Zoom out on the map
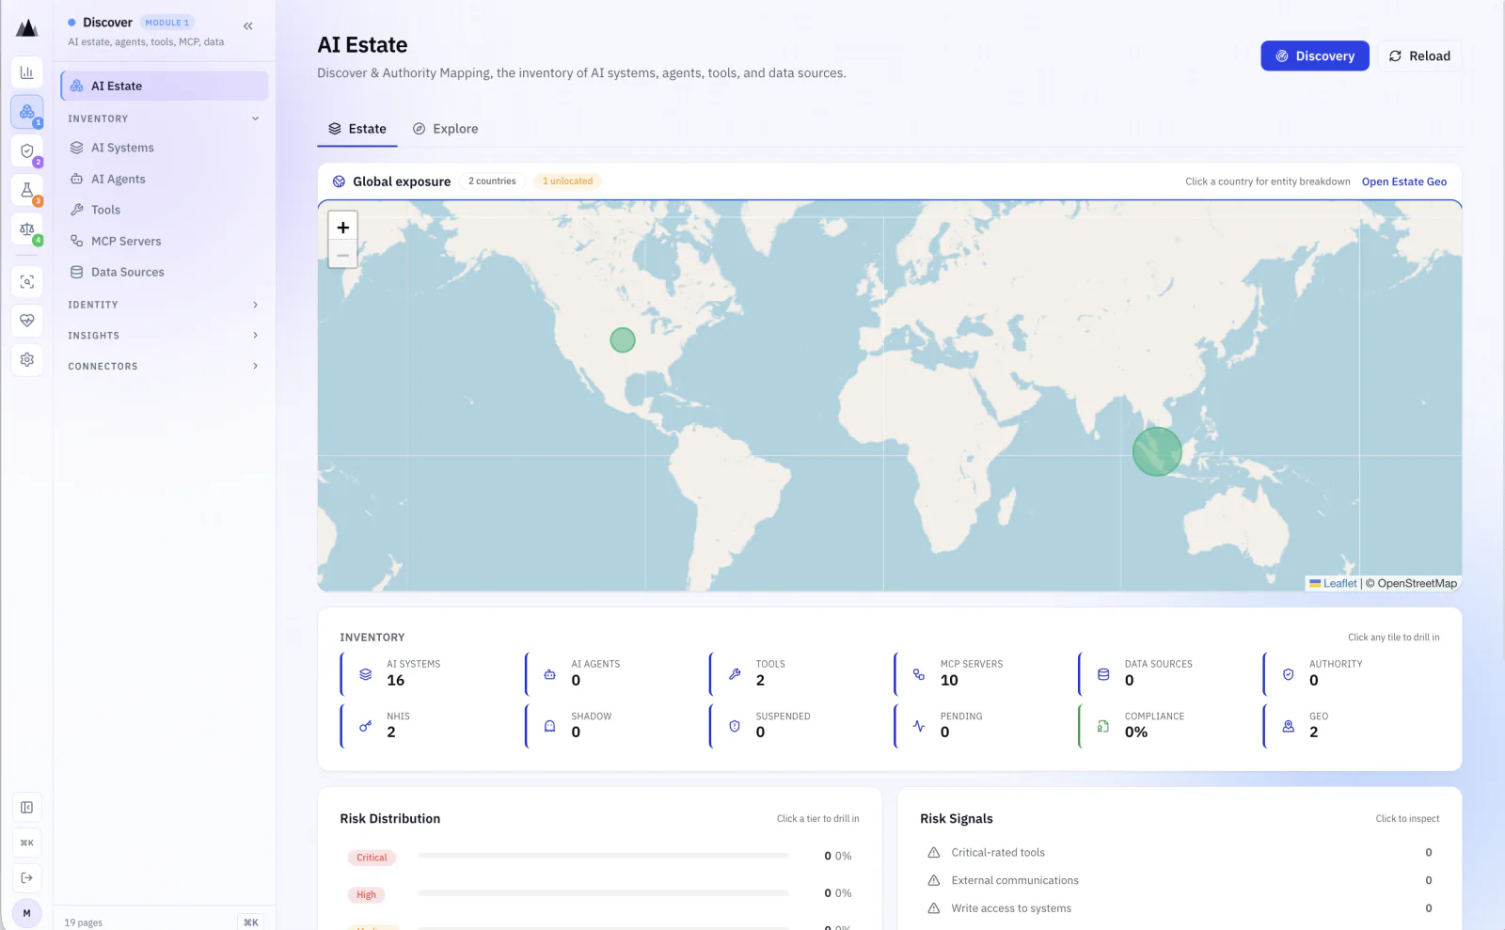Viewport: 1505px width, 930px height. click(x=343, y=255)
